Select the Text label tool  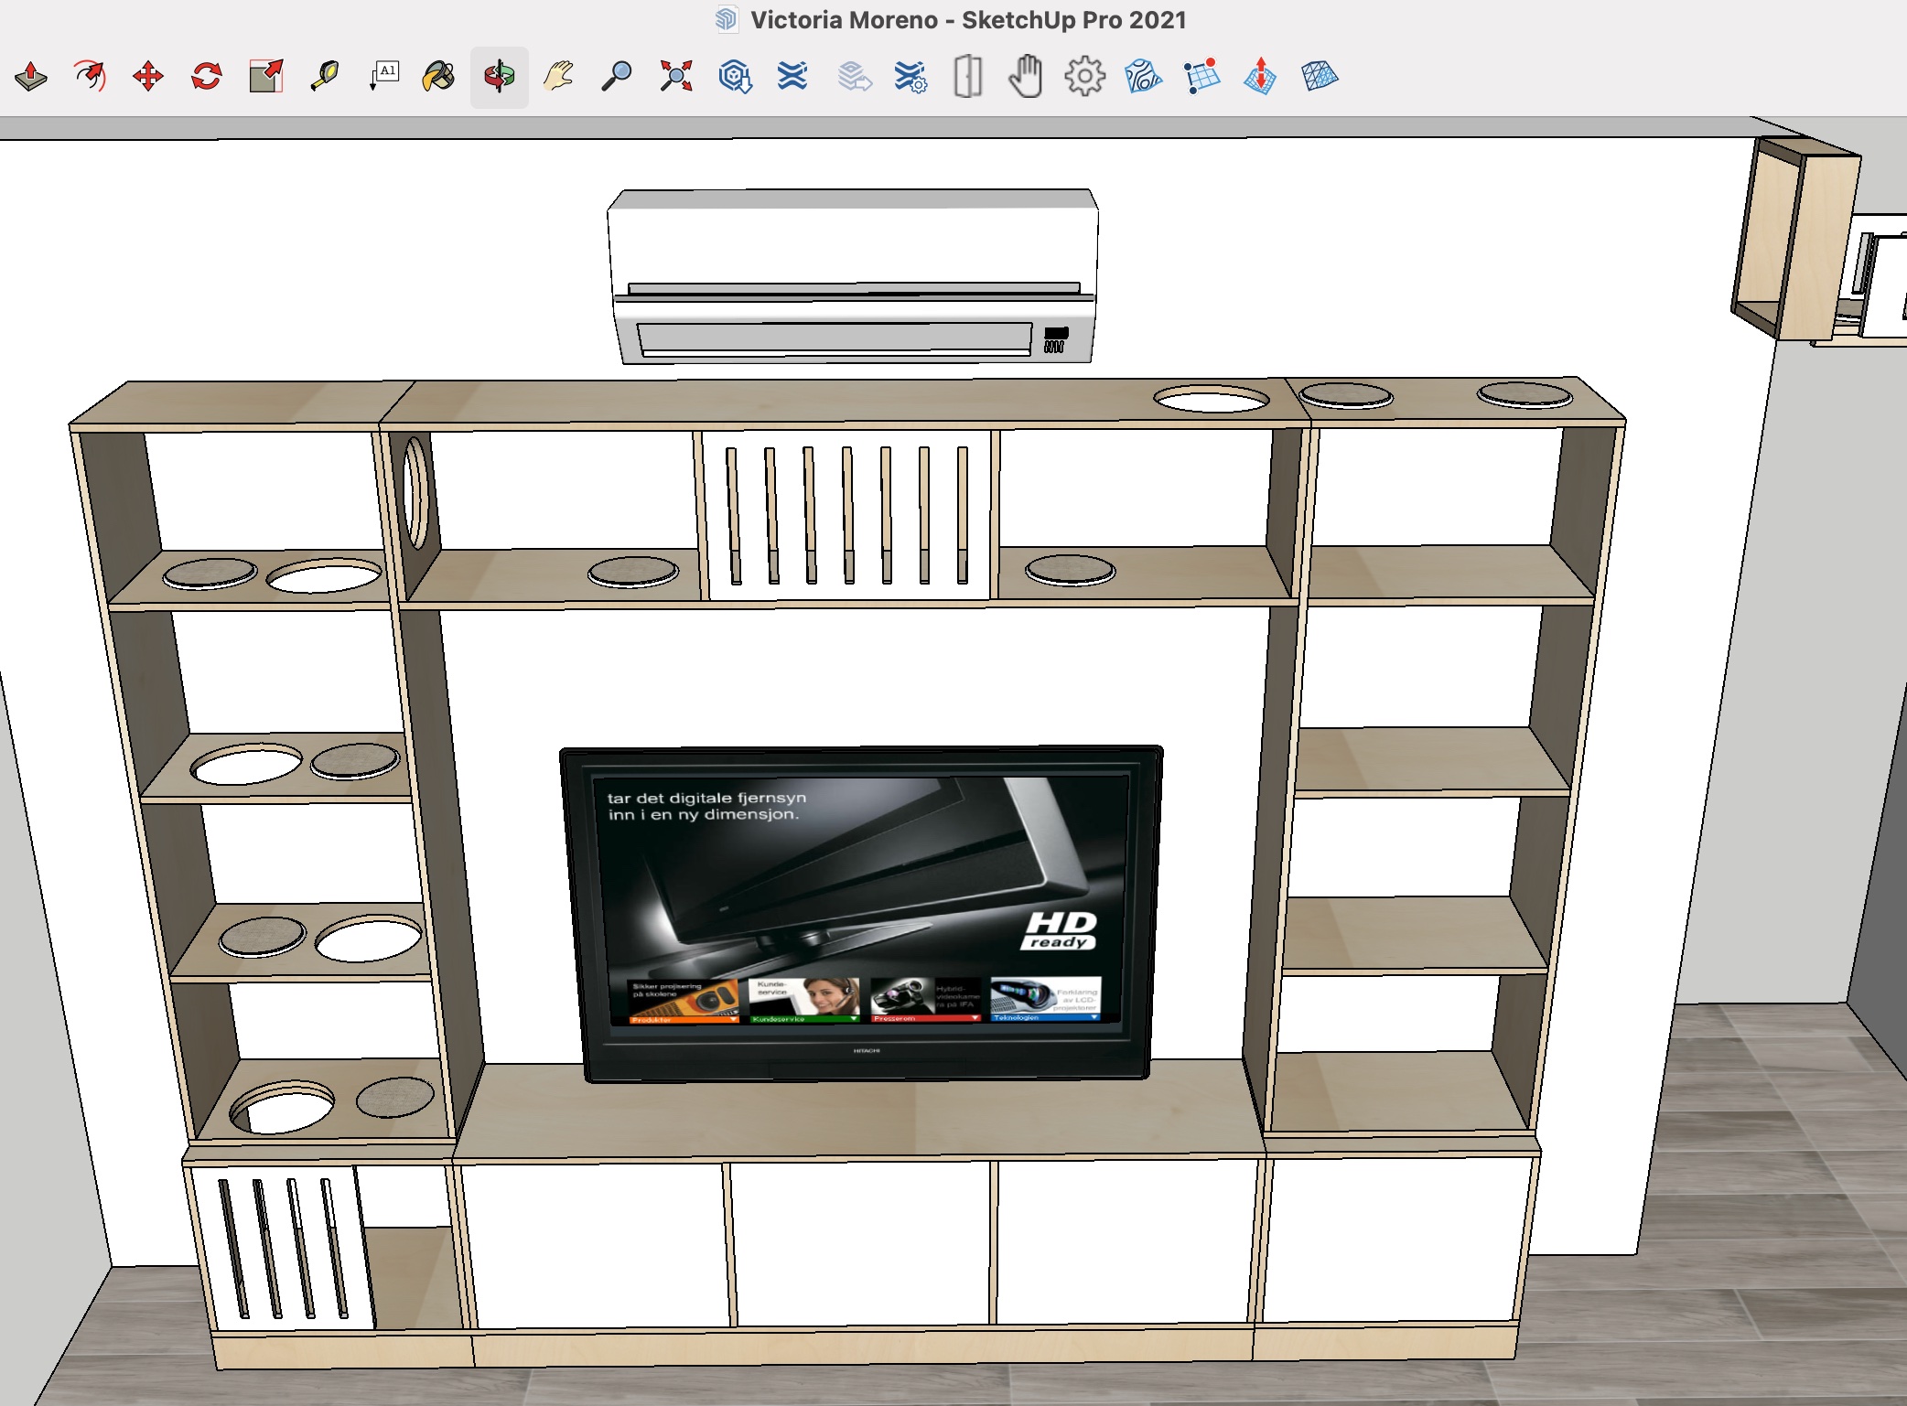pos(384,77)
